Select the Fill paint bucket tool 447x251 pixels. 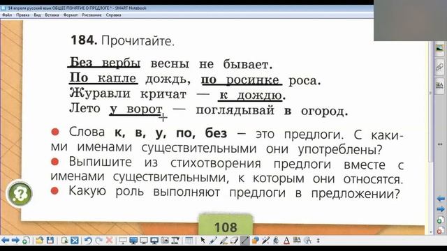[x=276, y=241]
